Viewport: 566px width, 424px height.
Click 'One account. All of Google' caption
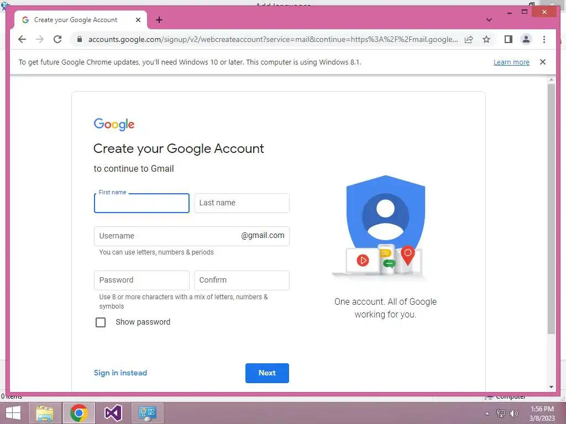tap(385, 301)
